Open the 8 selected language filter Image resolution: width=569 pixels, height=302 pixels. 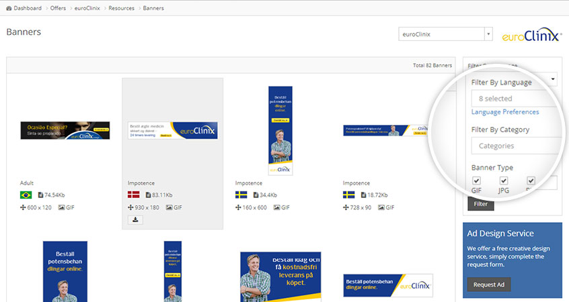515,99
